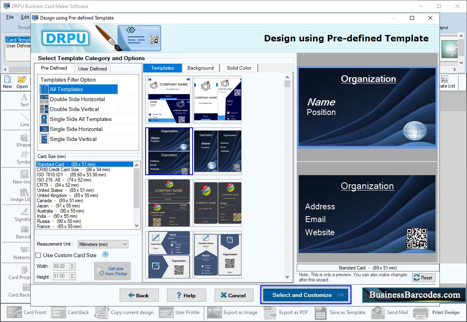Select the Signature tool in left sidebar
Image resolution: width=467 pixels, height=322 pixels.
click(x=23, y=215)
